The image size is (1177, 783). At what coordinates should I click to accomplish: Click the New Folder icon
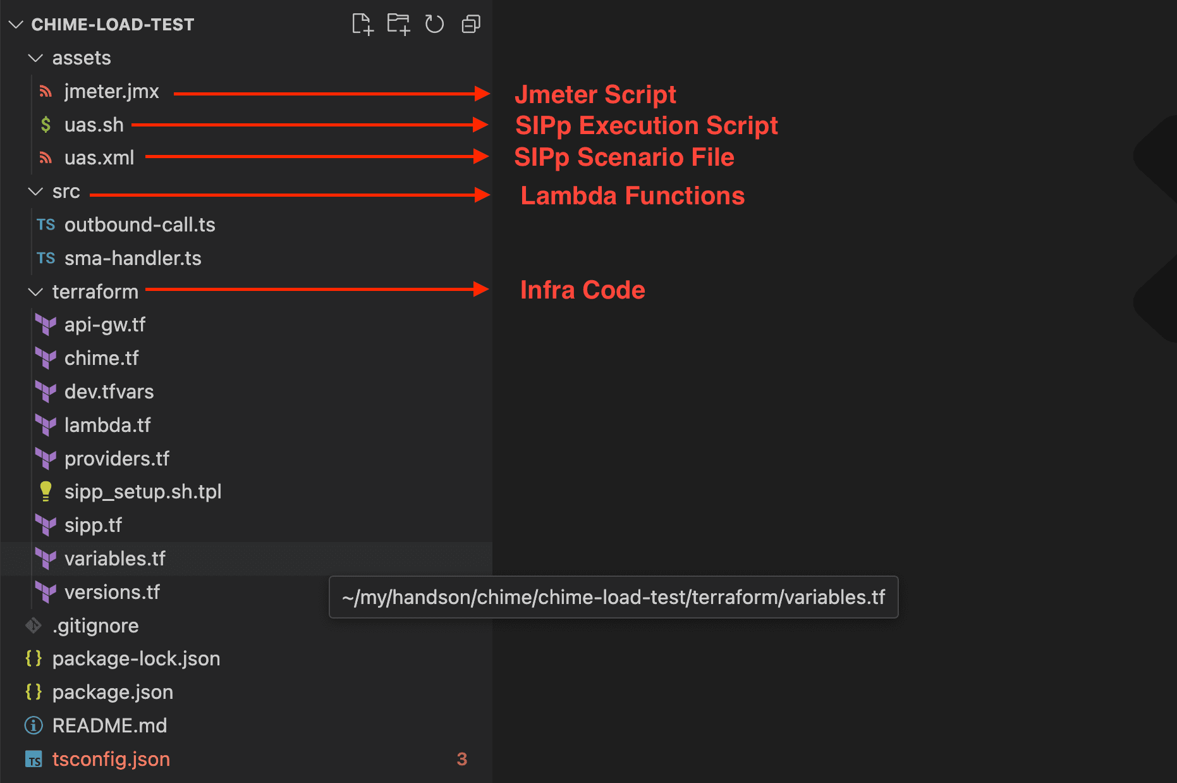399,25
